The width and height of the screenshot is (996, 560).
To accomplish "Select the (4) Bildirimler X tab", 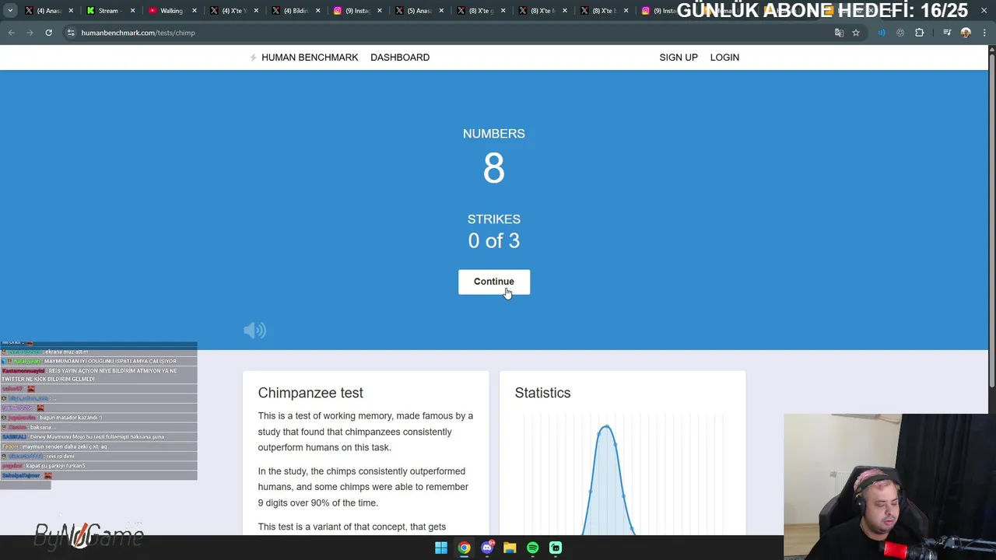I will point(297,11).
